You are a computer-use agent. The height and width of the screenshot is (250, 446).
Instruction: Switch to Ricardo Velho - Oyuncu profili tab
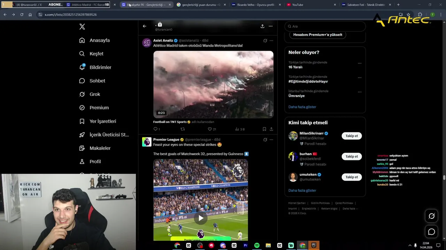(x=256, y=5)
